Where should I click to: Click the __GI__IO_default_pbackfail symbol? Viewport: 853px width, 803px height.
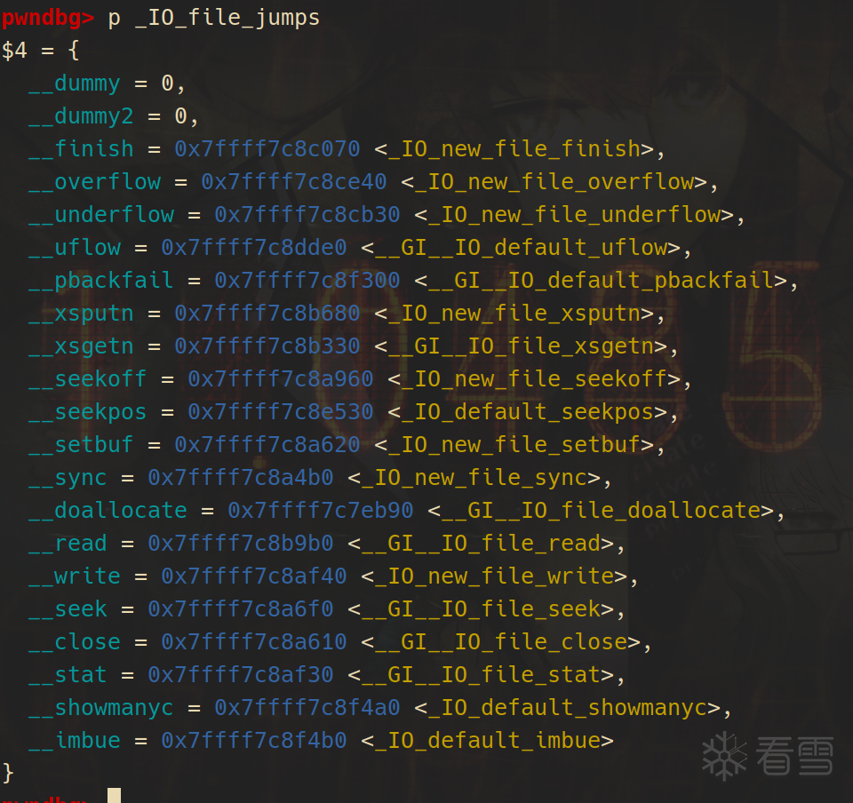[601, 281]
